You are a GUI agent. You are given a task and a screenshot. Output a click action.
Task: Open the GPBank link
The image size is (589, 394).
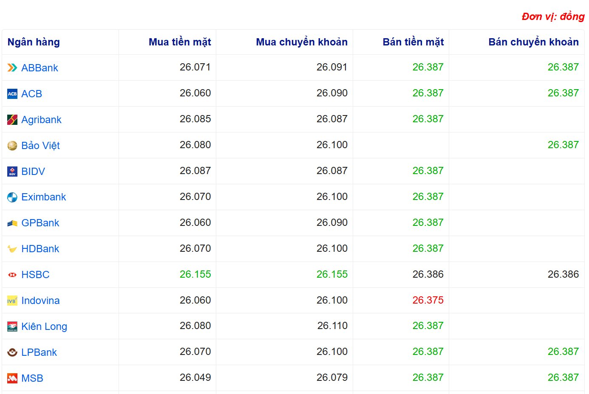[x=40, y=223]
